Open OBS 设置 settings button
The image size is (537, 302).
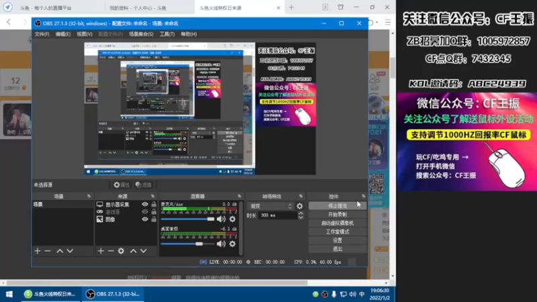338,240
